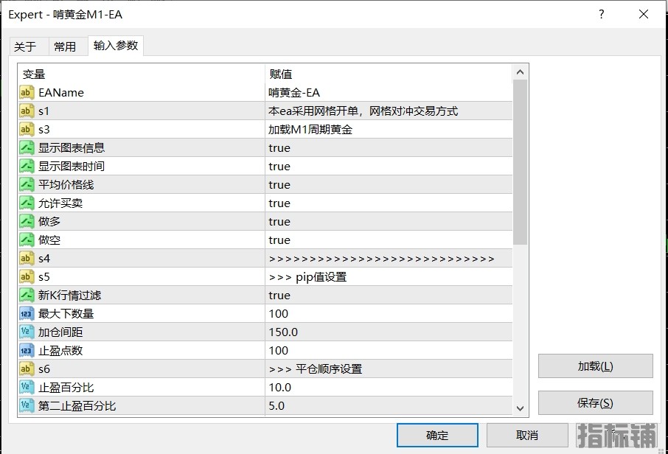Image resolution: width=668 pixels, height=454 pixels.
Task: Select the 第二止盈百分比 value 5.0
Action: [x=276, y=406]
